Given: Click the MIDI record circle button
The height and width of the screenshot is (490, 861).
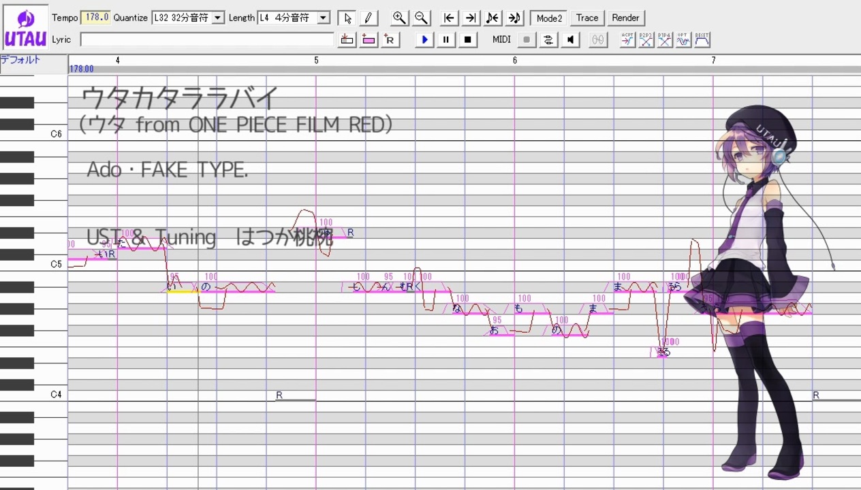Looking at the screenshot, I should [x=527, y=39].
